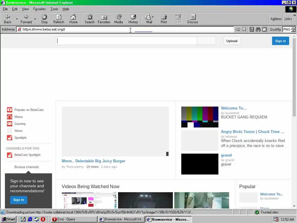
Task: Open the Home page via the toolbar icon
Action: tap(73, 19)
